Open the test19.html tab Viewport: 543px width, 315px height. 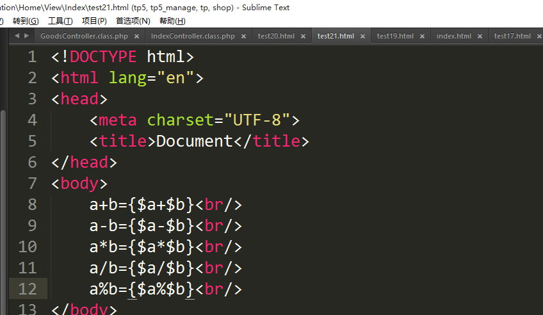[395, 36]
